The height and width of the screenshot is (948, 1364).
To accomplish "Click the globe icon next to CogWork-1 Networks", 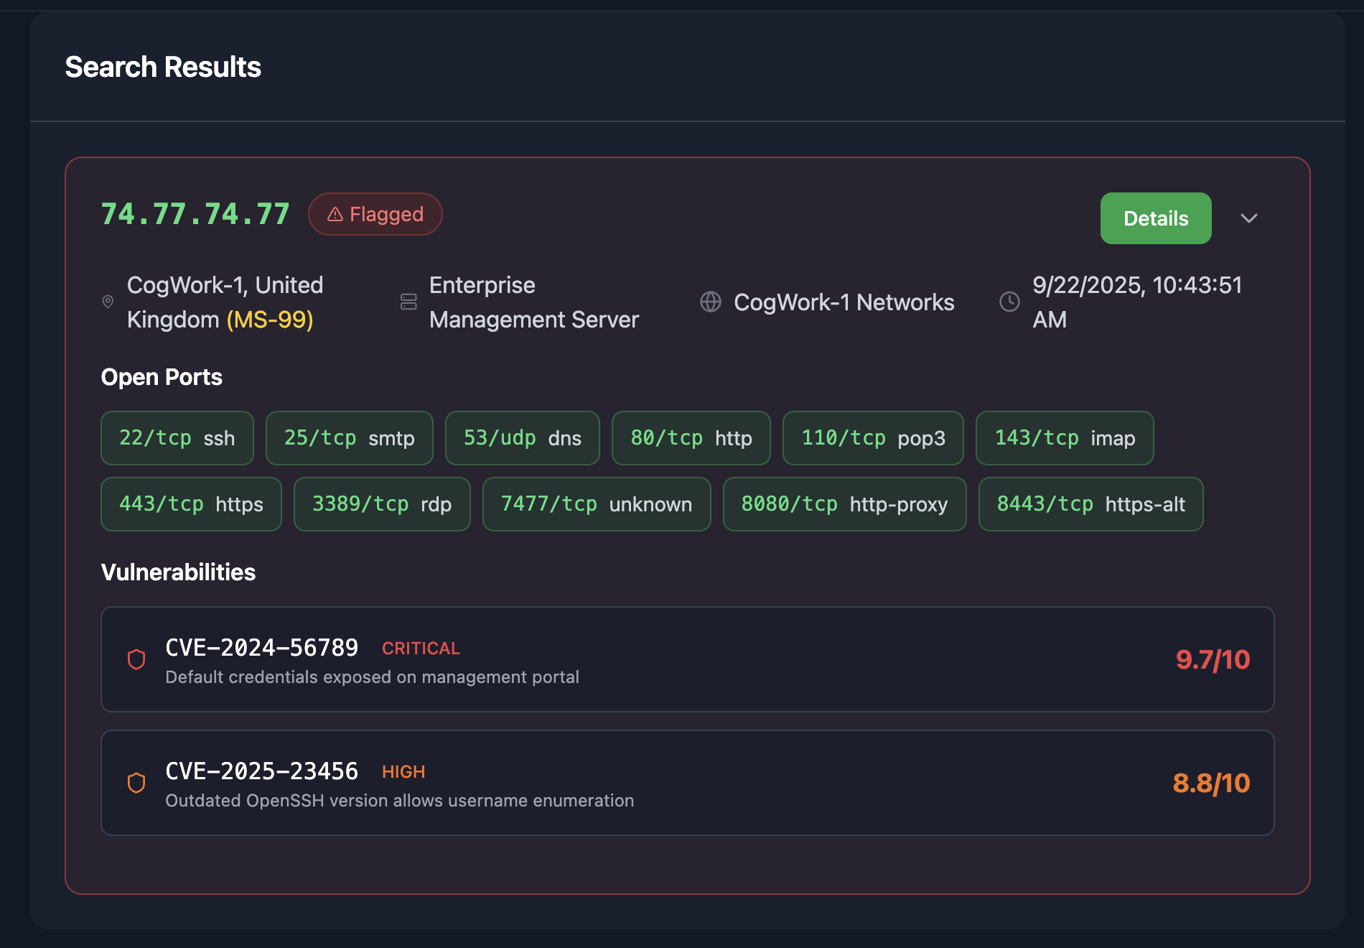I will (711, 302).
